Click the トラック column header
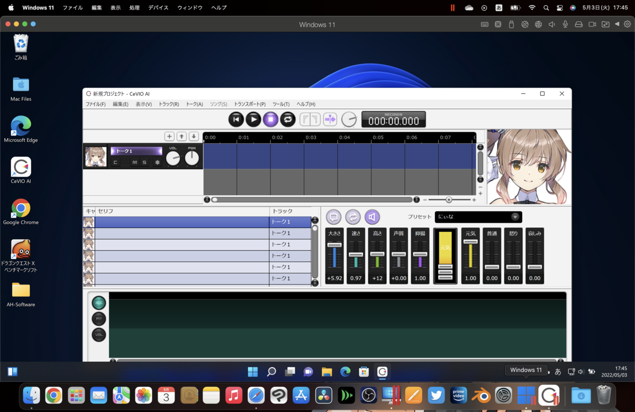 (x=290, y=212)
